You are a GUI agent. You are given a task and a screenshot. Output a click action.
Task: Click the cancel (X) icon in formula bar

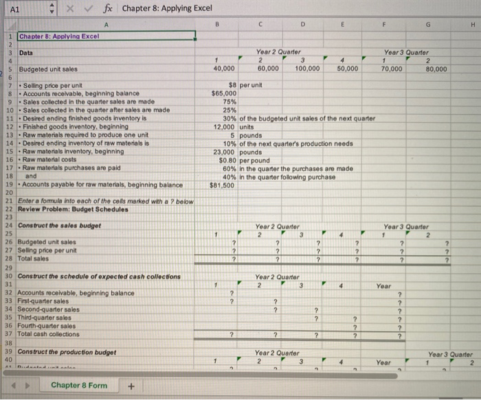coord(70,8)
